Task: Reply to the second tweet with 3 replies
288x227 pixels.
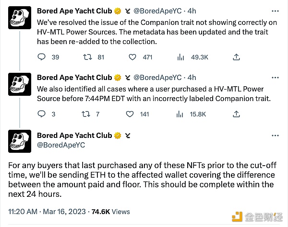Action: [41, 114]
